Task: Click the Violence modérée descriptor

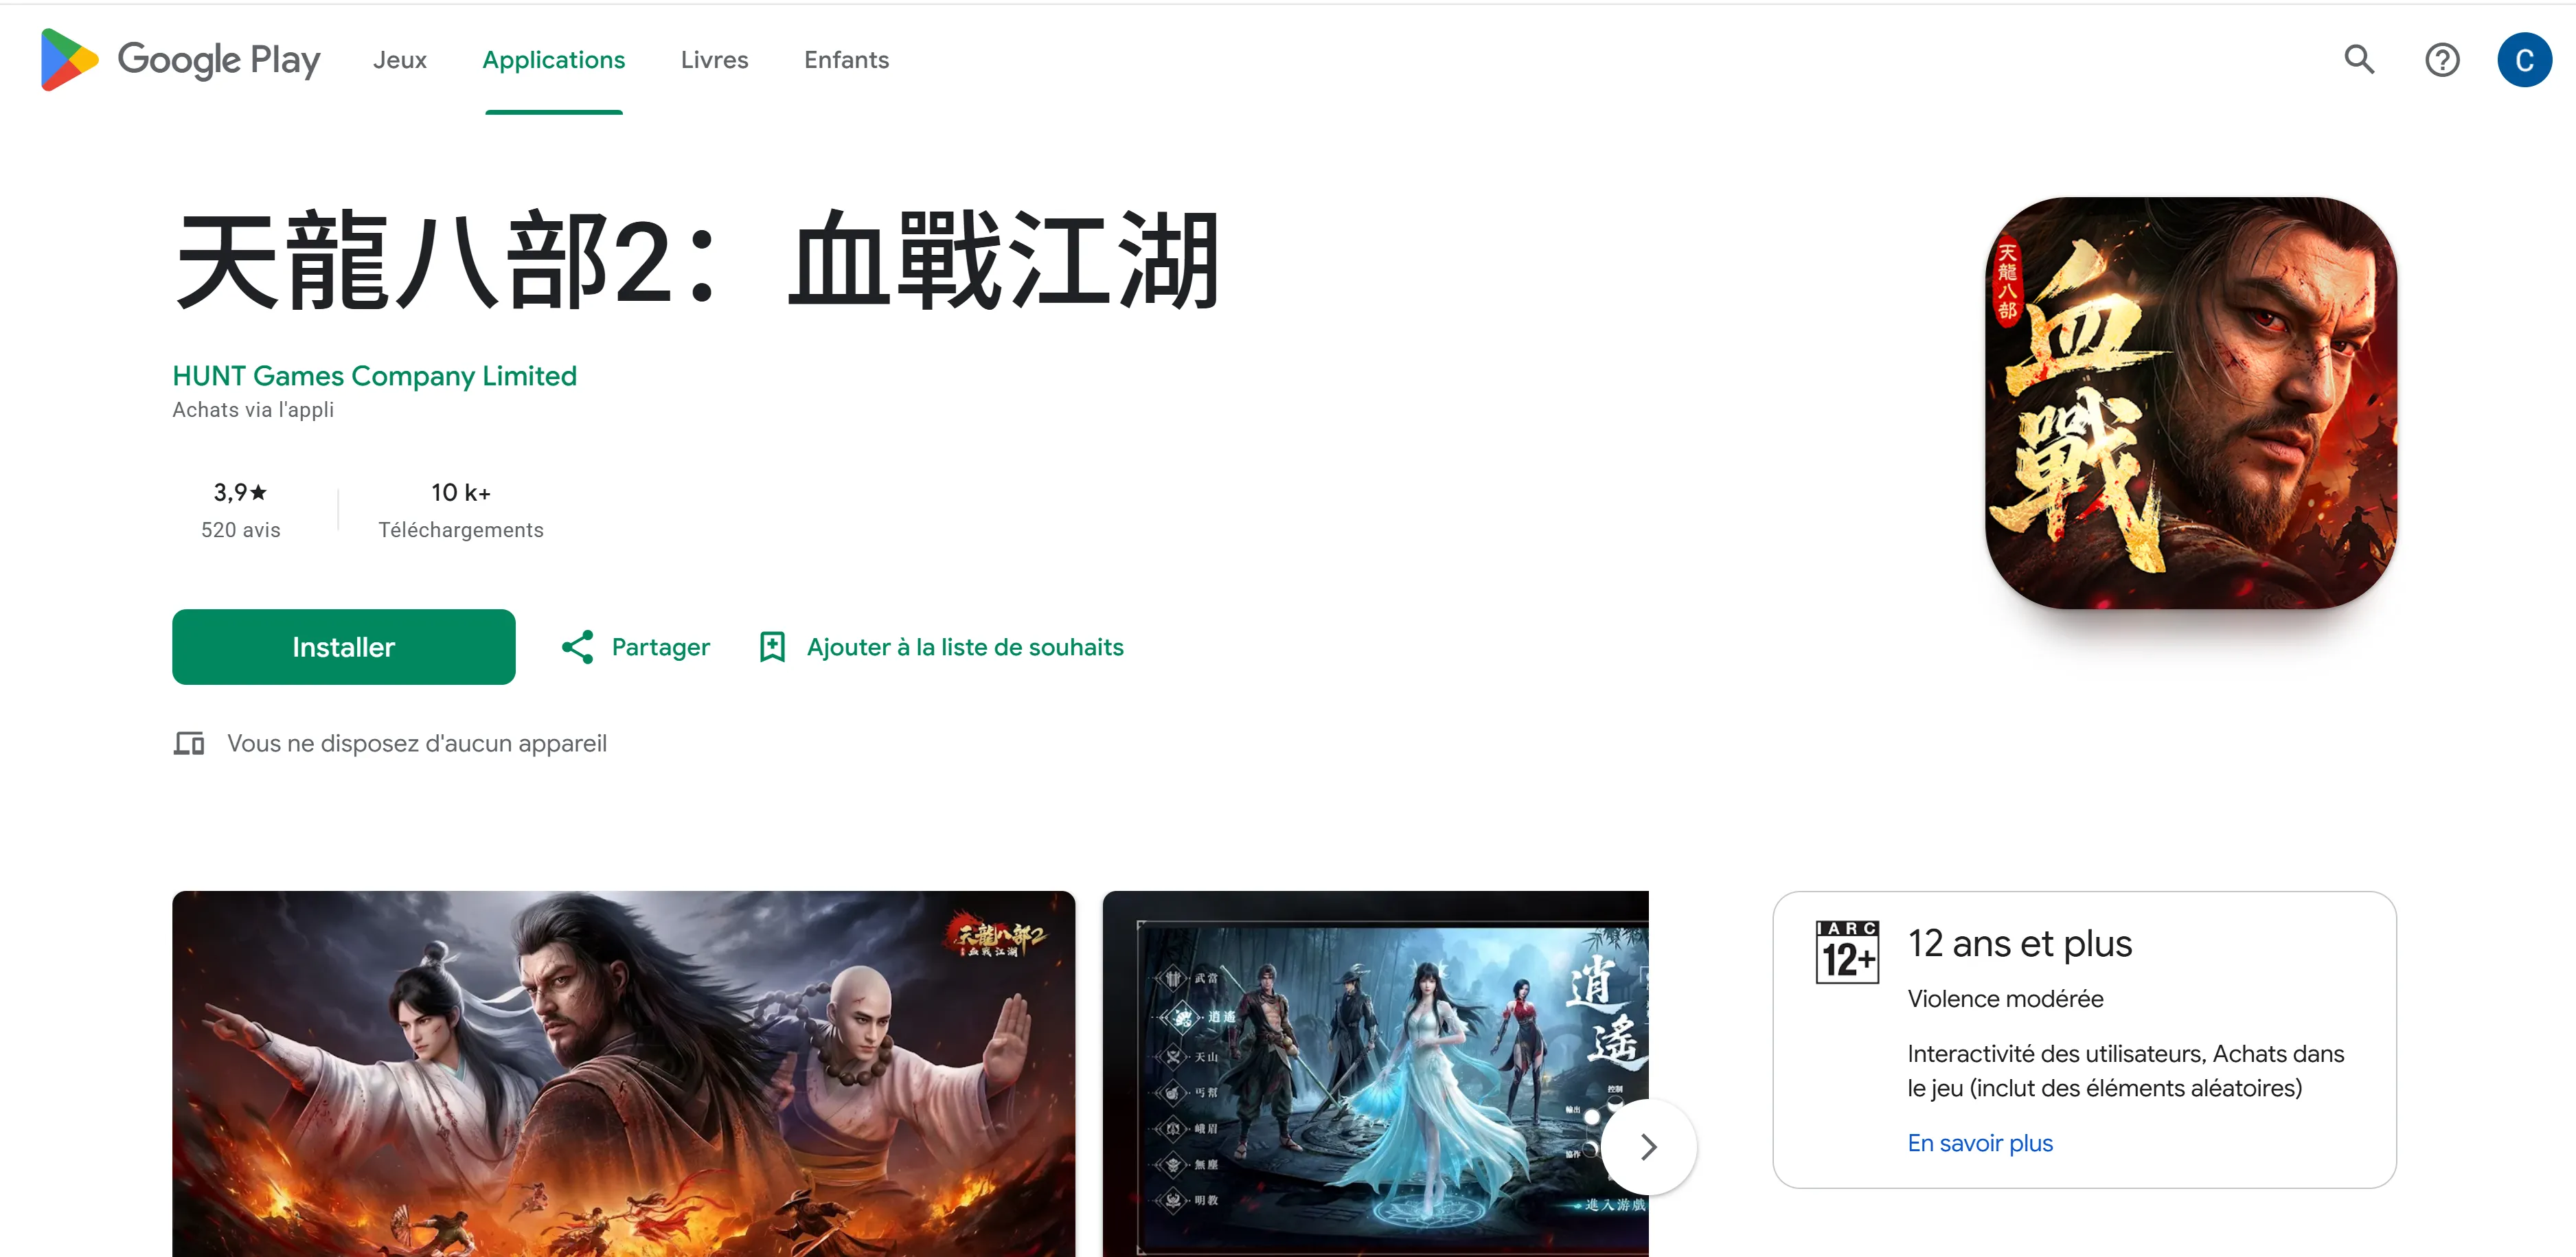Action: [2005, 998]
